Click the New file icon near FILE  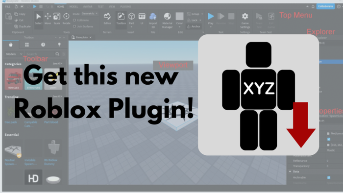coord(16,6)
